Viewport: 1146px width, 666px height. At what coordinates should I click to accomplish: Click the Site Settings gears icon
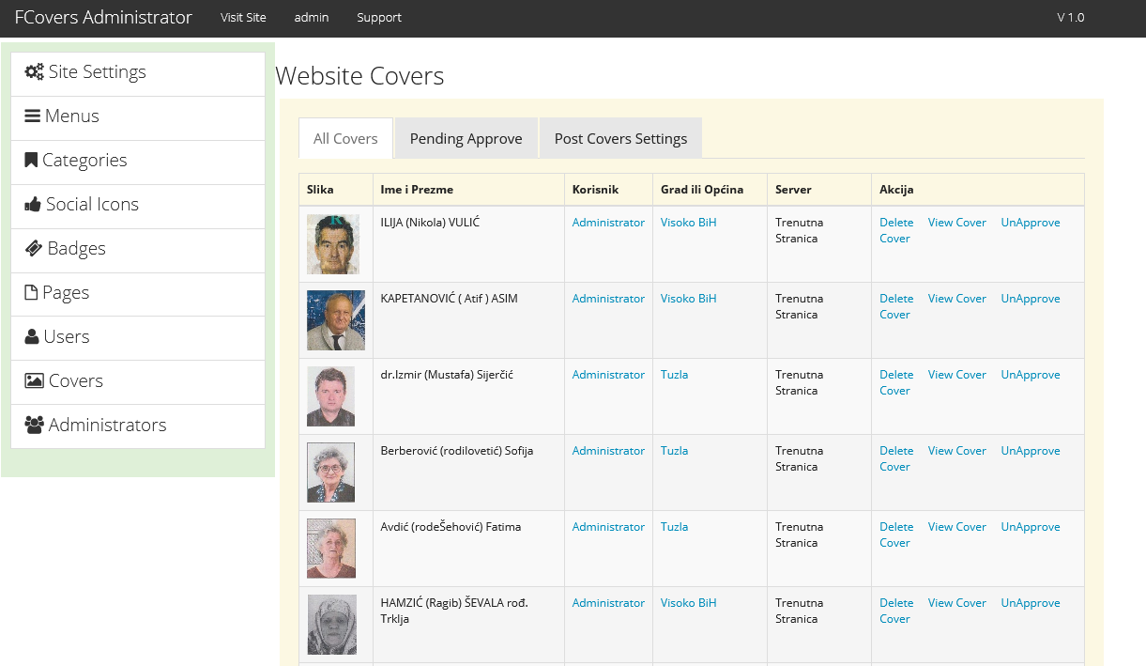35,72
